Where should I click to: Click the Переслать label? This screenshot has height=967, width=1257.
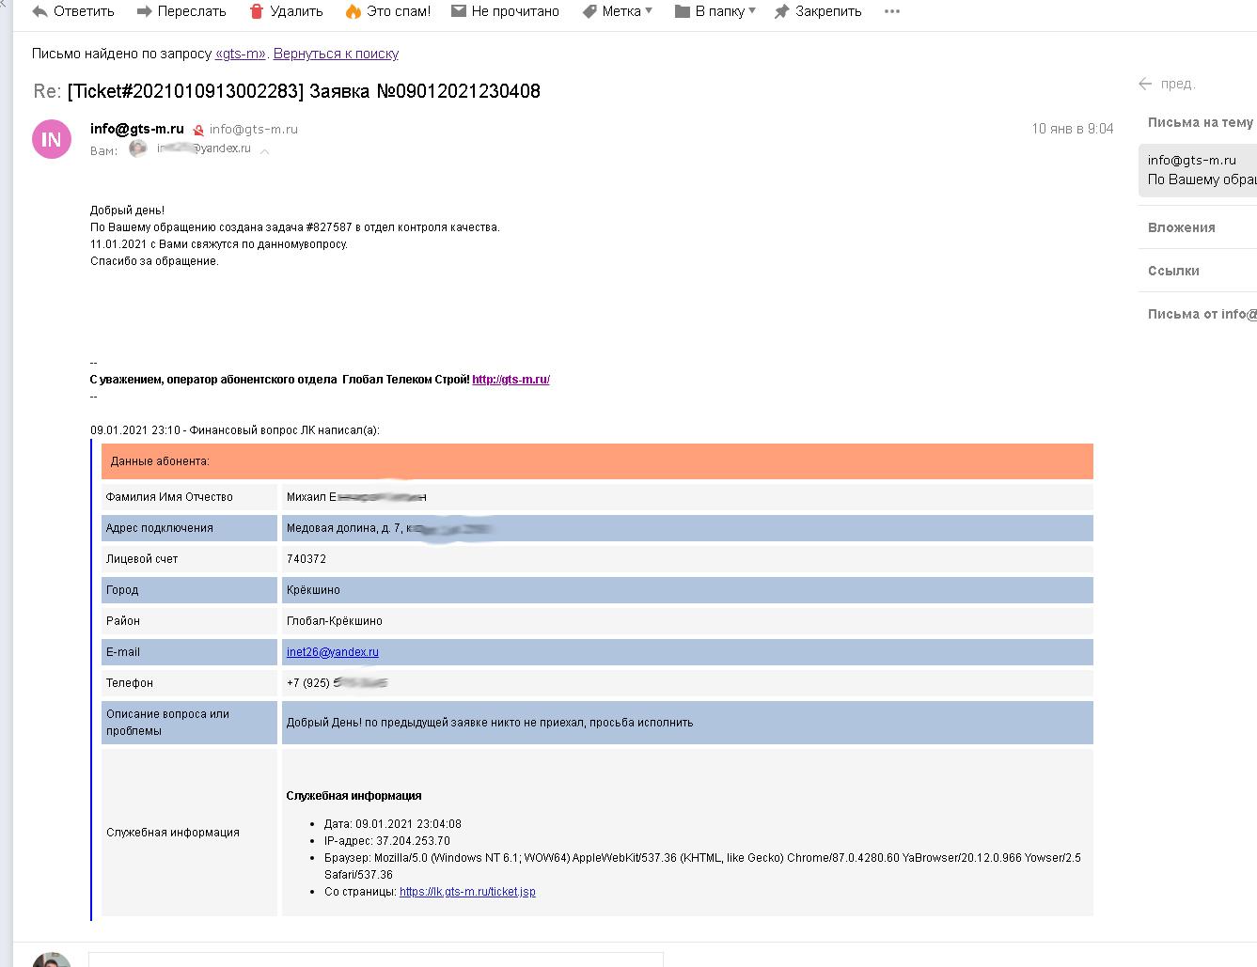click(x=192, y=11)
